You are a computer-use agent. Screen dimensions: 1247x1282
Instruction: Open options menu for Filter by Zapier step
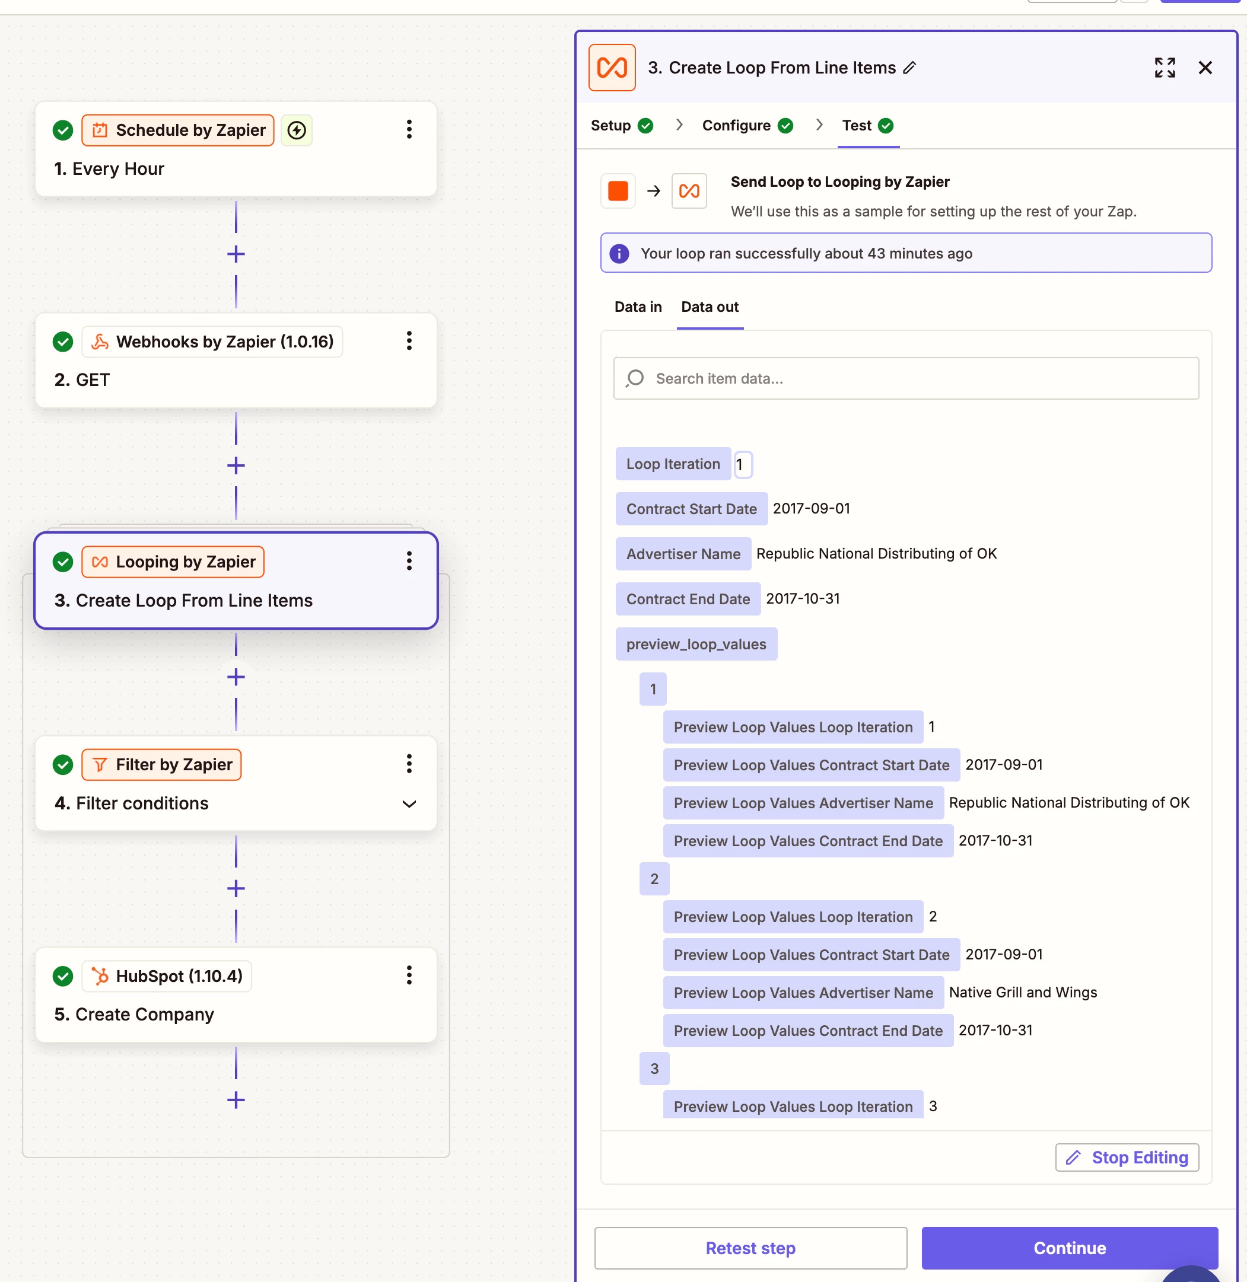tap(409, 763)
